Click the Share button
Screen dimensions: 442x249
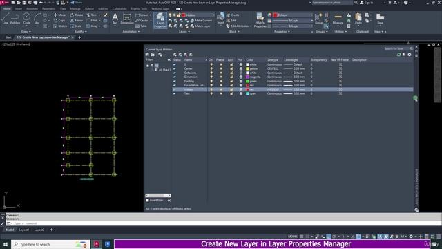pyautogui.click(x=76, y=3)
